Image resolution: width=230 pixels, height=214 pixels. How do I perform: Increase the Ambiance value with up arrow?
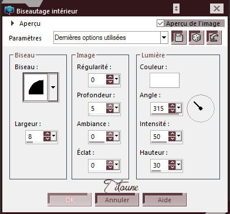point(110,134)
